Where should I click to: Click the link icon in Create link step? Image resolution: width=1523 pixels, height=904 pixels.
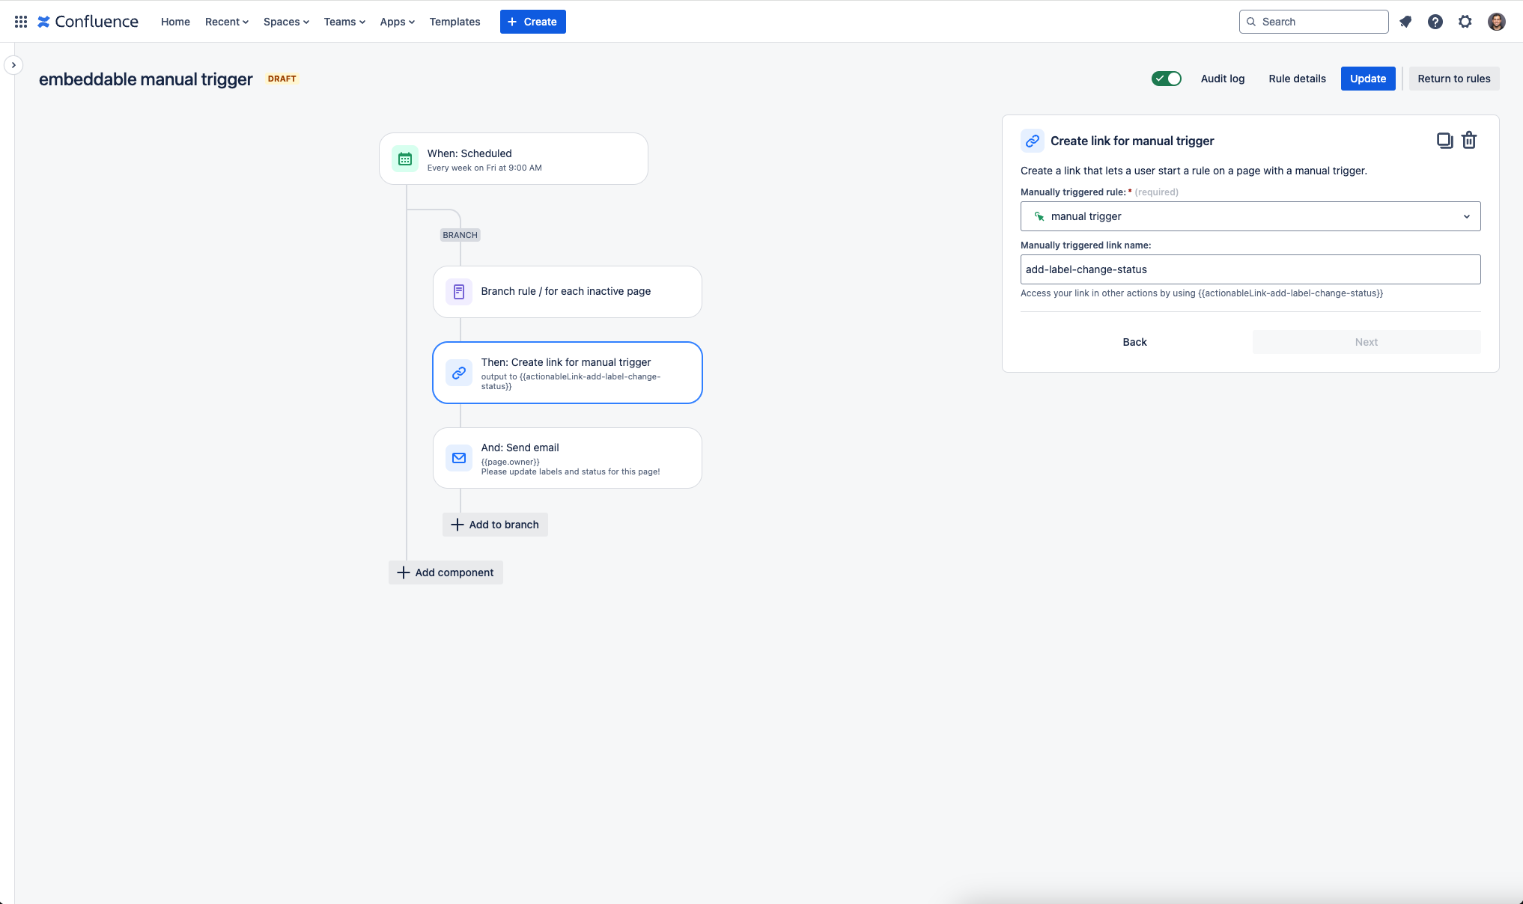tap(459, 373)
